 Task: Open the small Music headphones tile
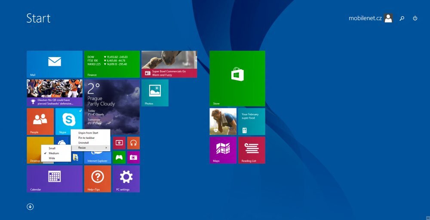click(x=133, y=143)
